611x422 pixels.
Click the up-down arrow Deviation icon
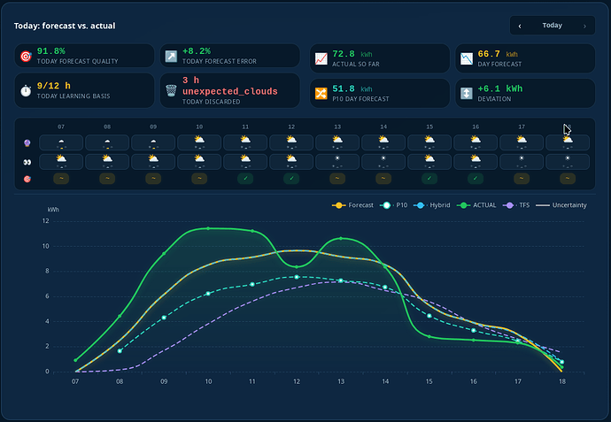pos(467,94)
